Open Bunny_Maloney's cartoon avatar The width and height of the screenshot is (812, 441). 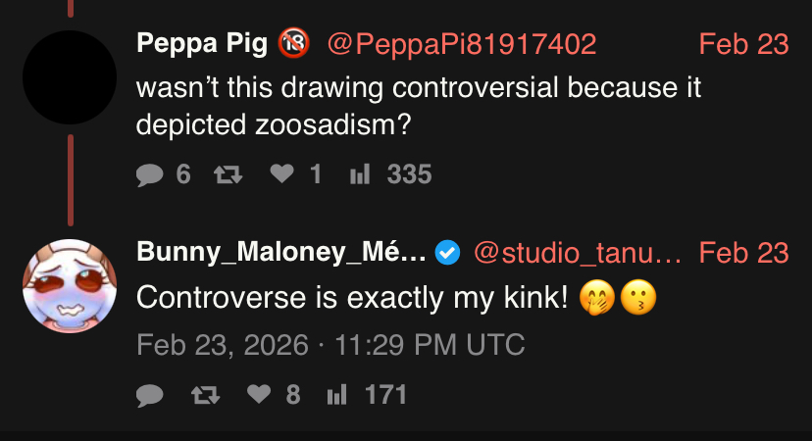click(70, 286)
